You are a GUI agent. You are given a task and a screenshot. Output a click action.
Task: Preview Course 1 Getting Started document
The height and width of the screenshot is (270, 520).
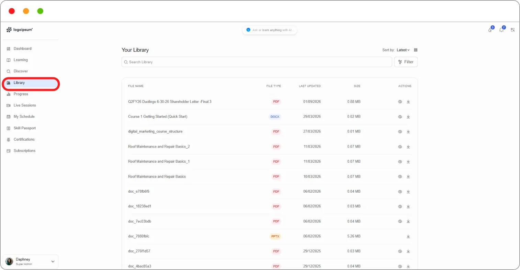(x=400, y=117)
